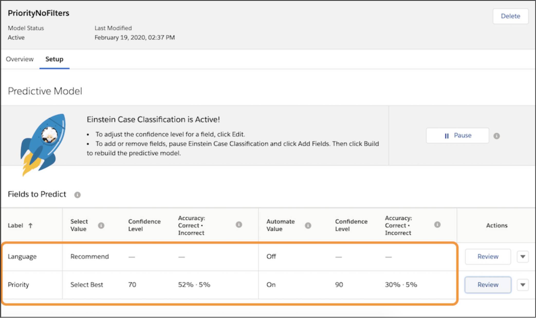Viewport: 536px width, 318px height.
Task: Click the Predictive Model heading
Action: pos(45,91)
